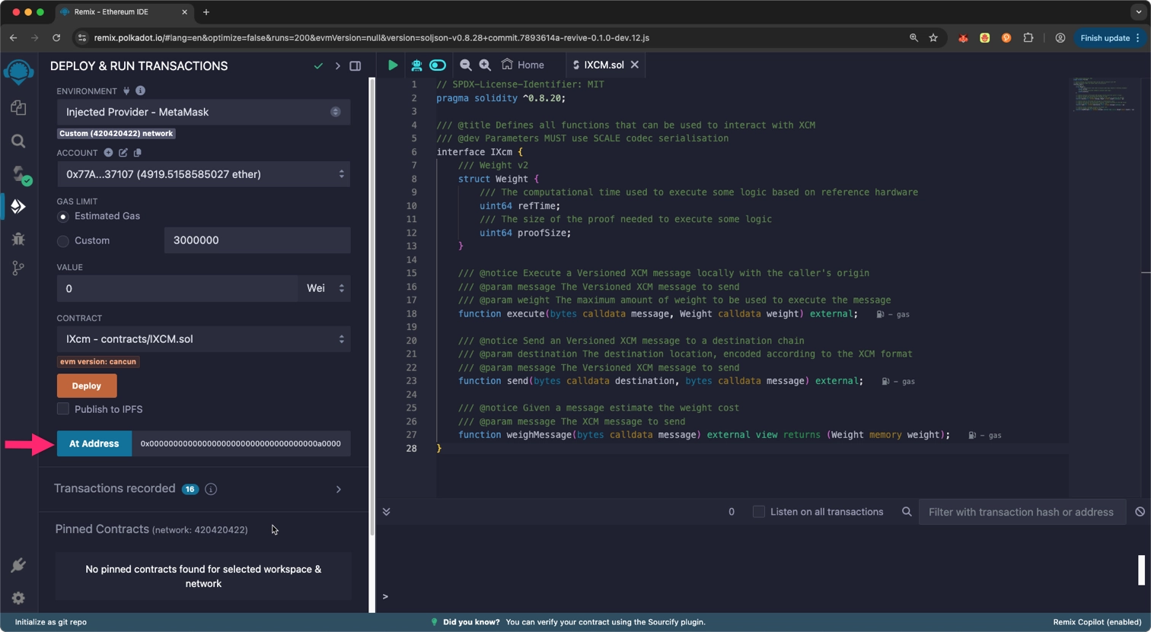Open the Chrome three-dot menu
The width and height of the screenshot is (1151, 632).
(x=1138, y=37)
